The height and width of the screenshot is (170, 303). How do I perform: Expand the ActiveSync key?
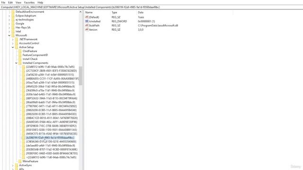13,165
